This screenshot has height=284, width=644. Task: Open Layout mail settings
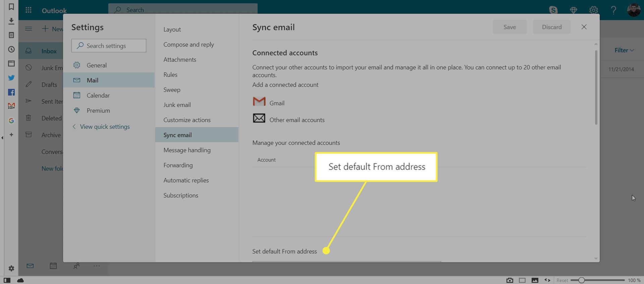pos(197,30)
